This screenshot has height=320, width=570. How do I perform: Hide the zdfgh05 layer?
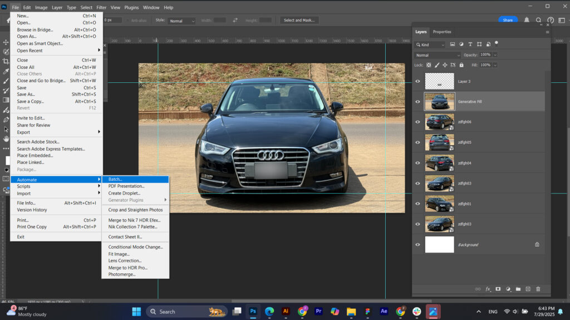tap(417, 142)
